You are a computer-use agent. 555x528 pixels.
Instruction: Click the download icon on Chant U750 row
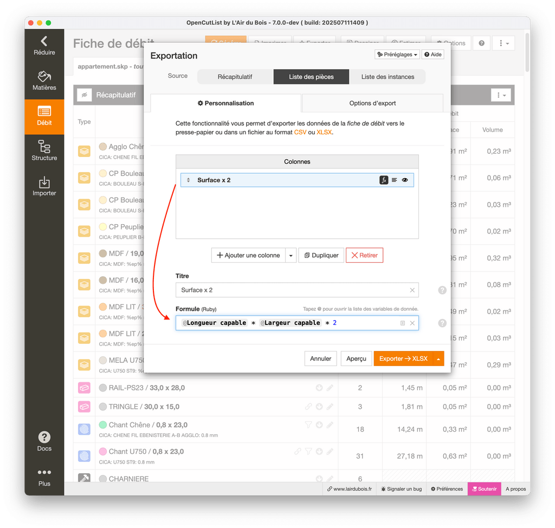click(319, 451)
